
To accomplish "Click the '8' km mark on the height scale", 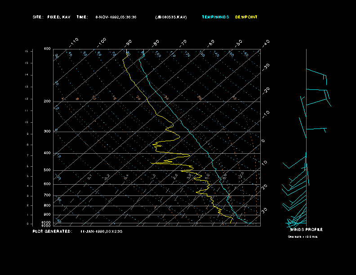I will (27, 145).
